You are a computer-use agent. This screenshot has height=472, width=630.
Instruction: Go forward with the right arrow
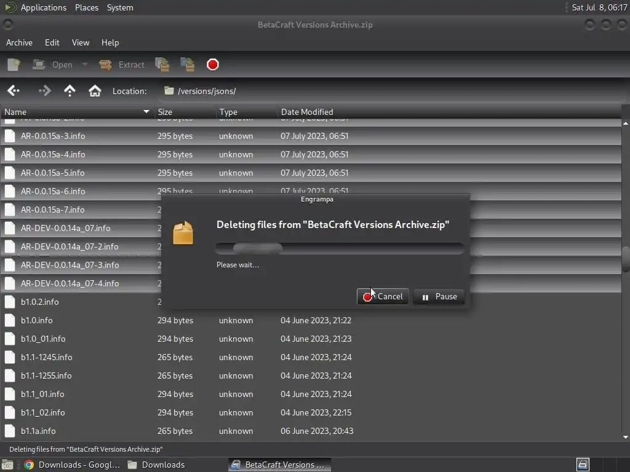click(44, 91)
